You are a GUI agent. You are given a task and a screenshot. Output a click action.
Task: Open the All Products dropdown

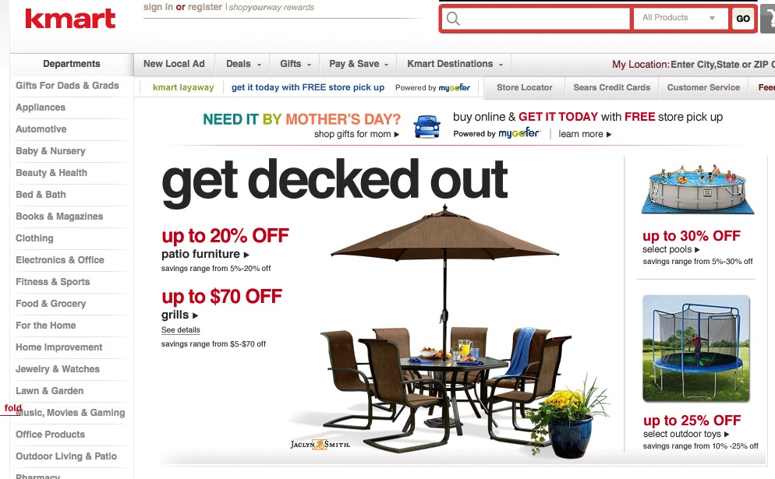[x=680, y=18]
